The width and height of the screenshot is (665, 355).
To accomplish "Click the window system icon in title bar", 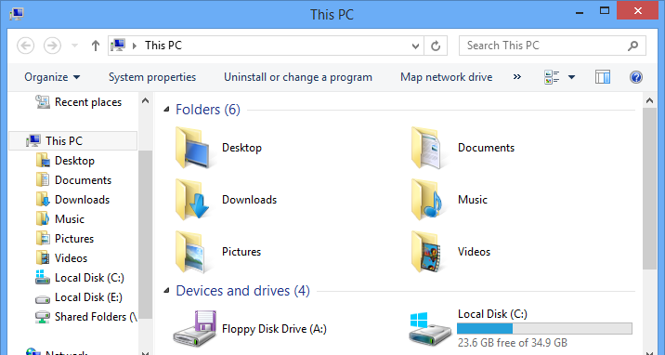I will tap(17, 14).
